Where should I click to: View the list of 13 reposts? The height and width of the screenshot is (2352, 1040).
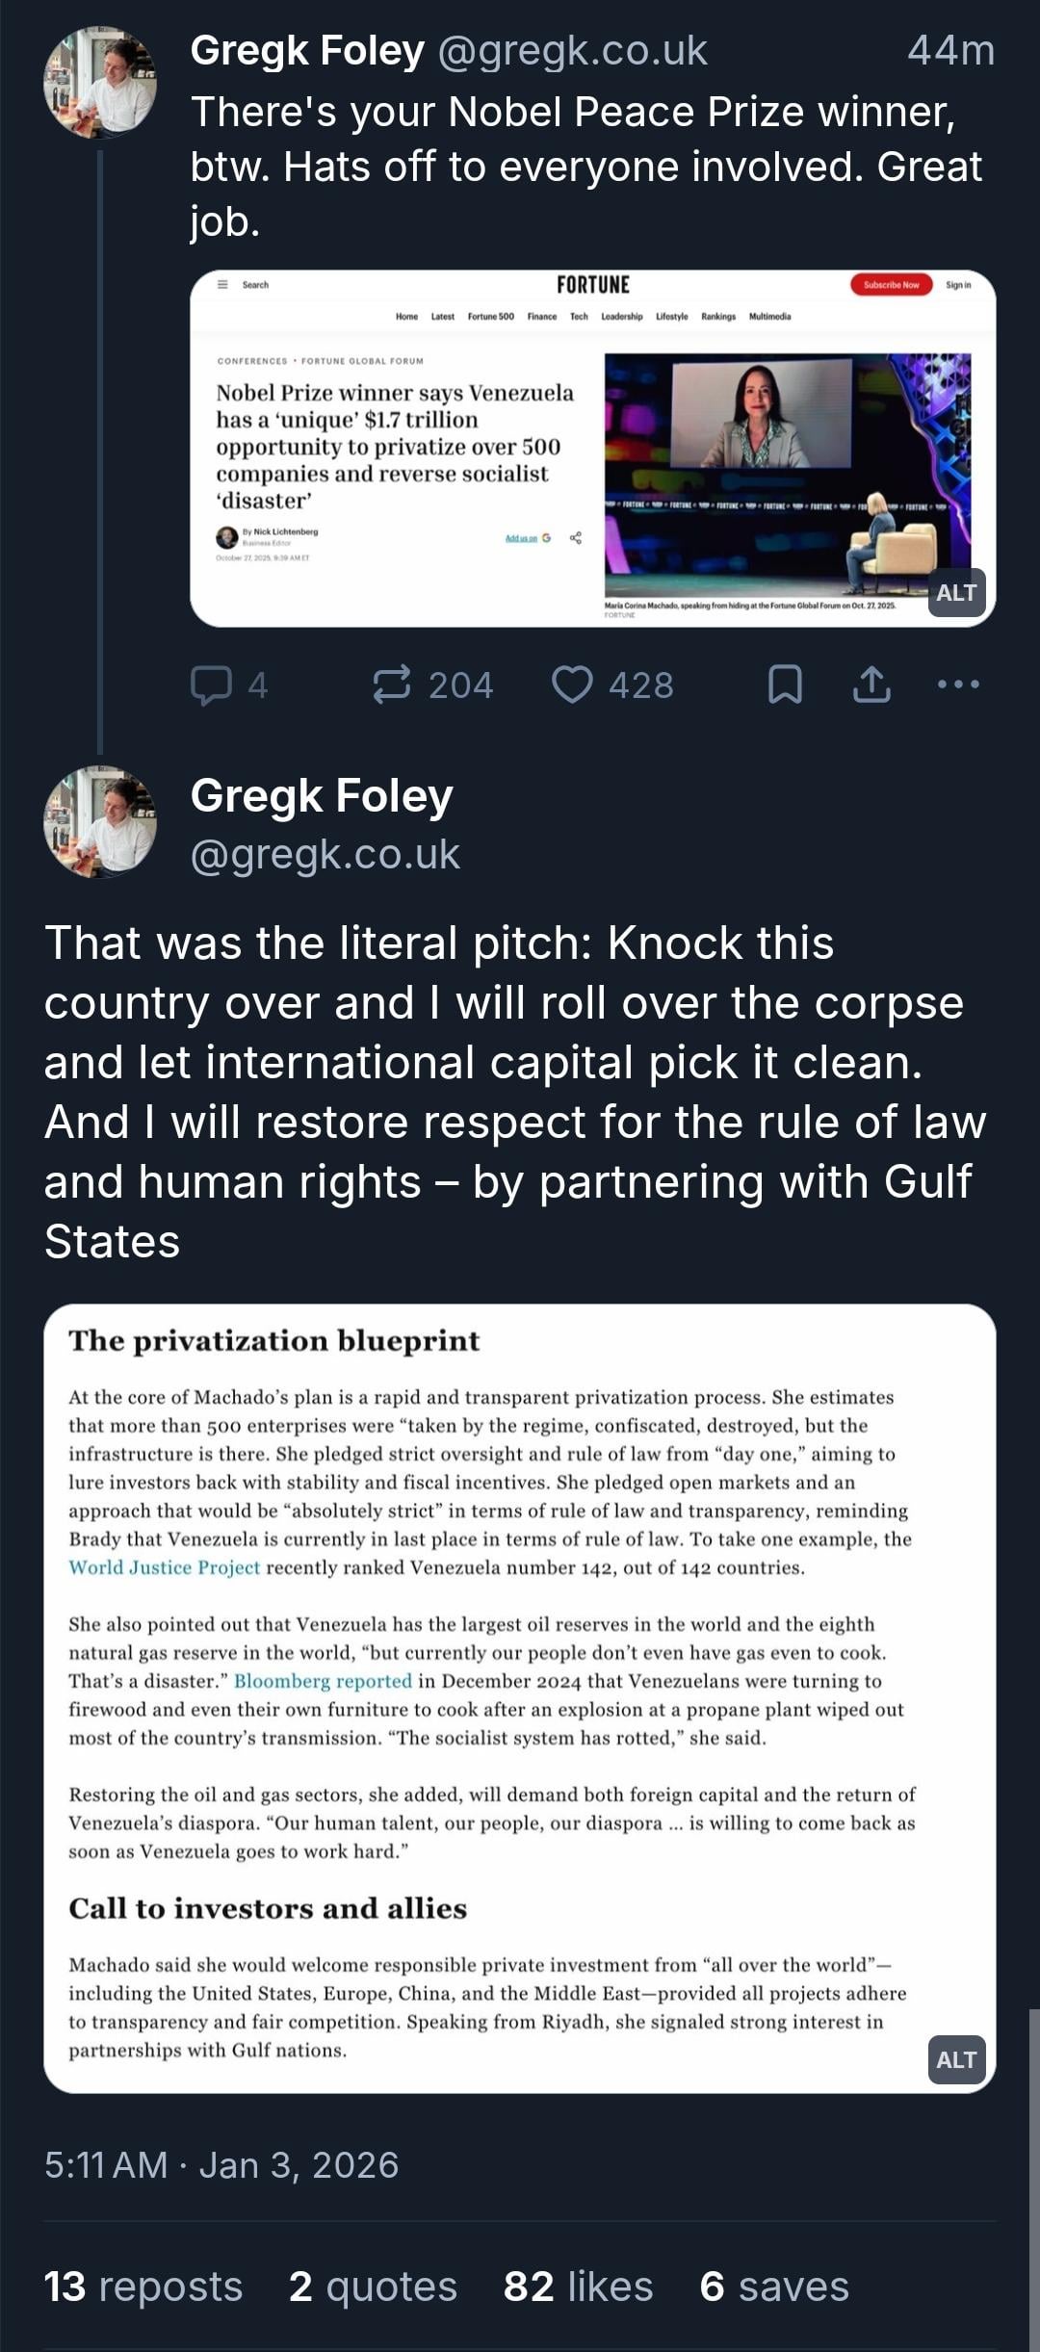click(143, 2287)
